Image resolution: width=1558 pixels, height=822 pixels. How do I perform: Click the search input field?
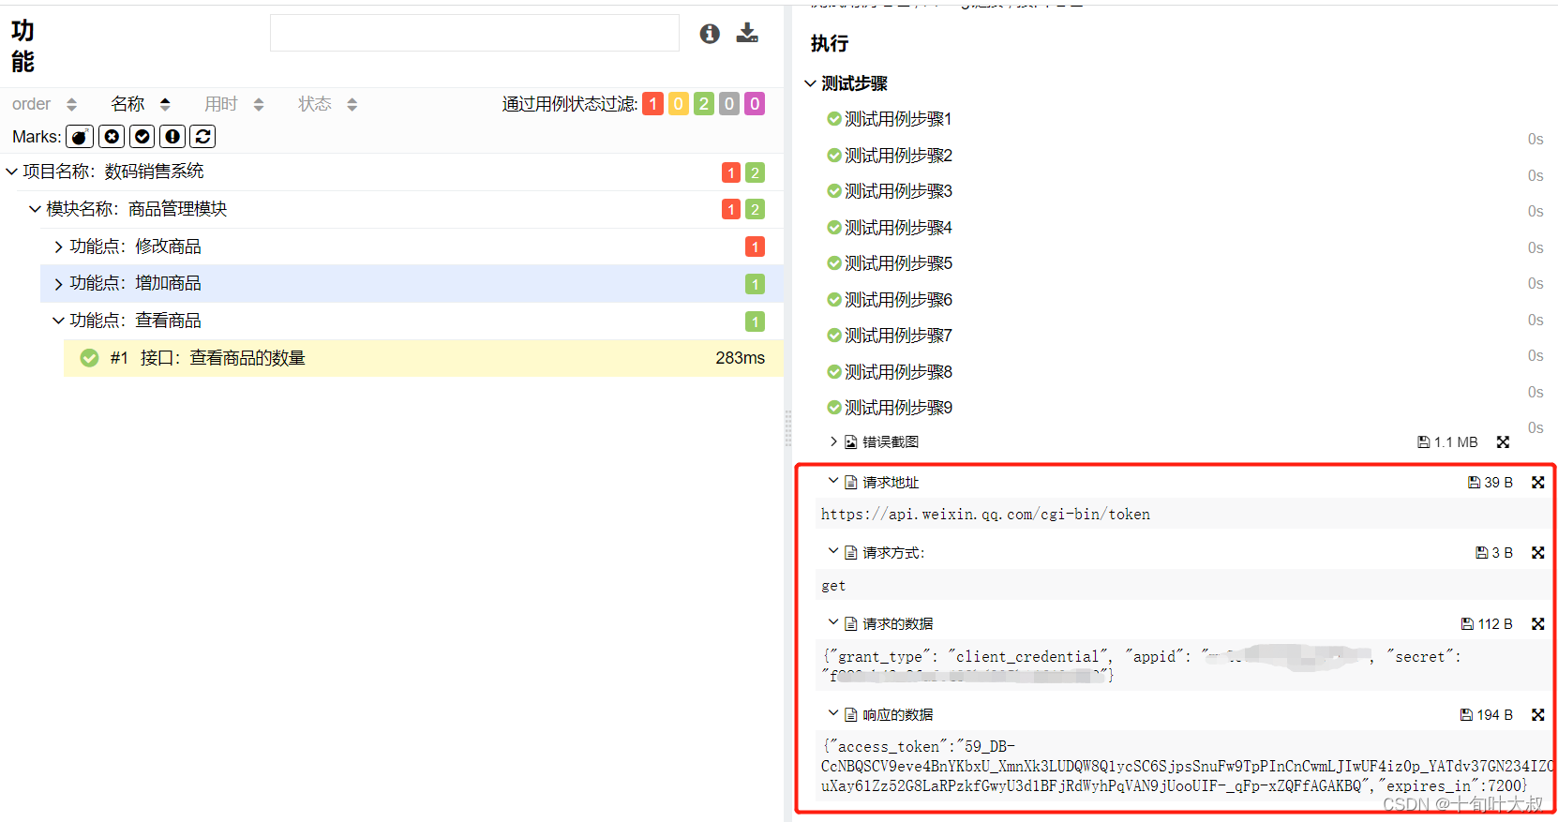tap(474, 33)
